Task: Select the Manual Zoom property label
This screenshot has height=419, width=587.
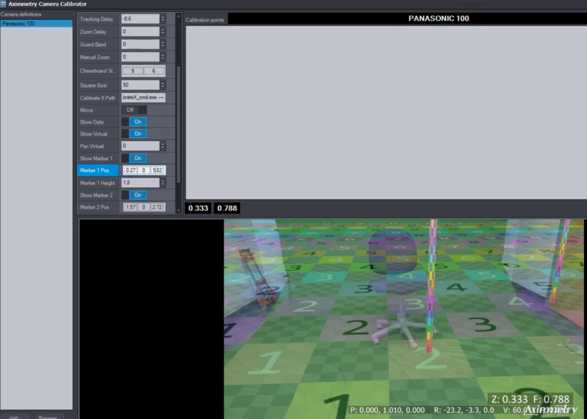Action: click(x=94, y=57)
